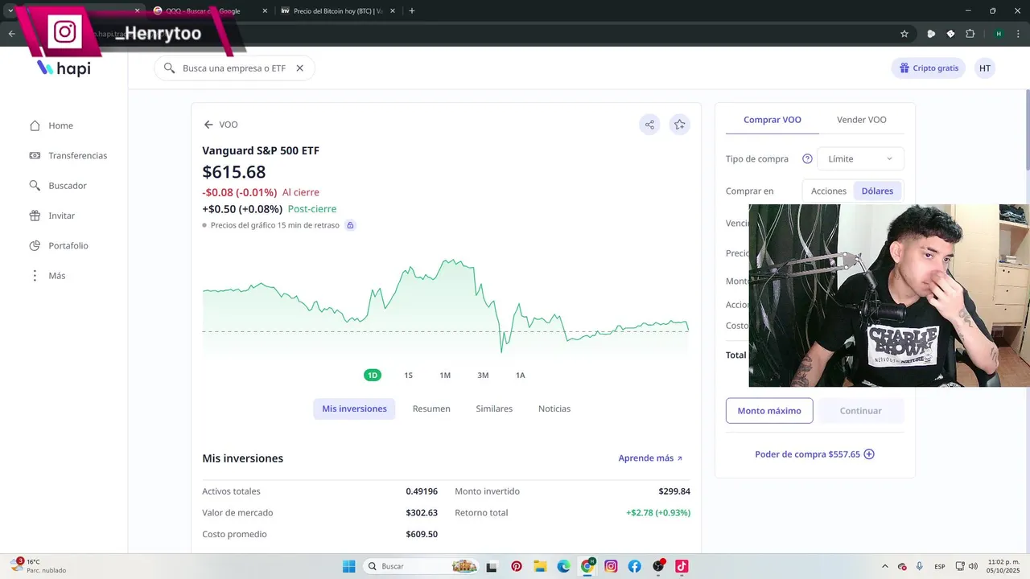Select the 1S chart range
The width and height of the screenshot is (1030, 579).
point(408,376)
